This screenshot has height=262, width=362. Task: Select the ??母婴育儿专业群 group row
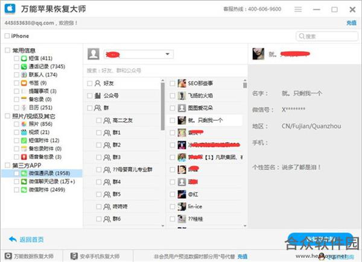[x=122, y=170]
